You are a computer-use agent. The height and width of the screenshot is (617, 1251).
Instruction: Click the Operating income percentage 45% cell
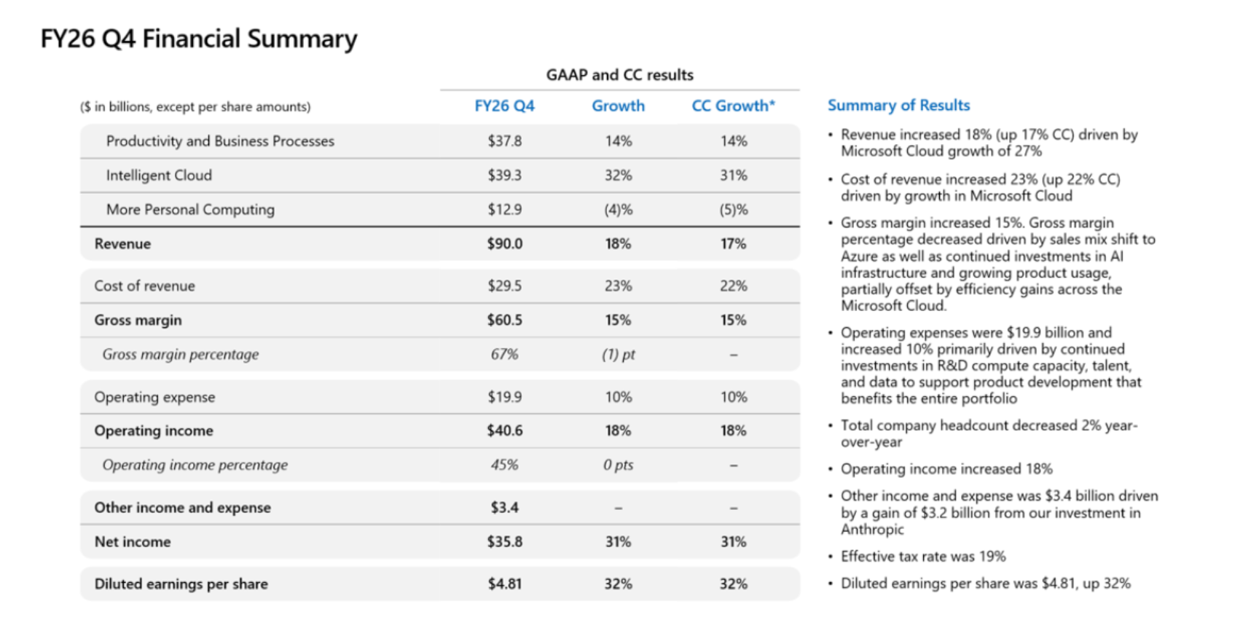tap(504, 465)
